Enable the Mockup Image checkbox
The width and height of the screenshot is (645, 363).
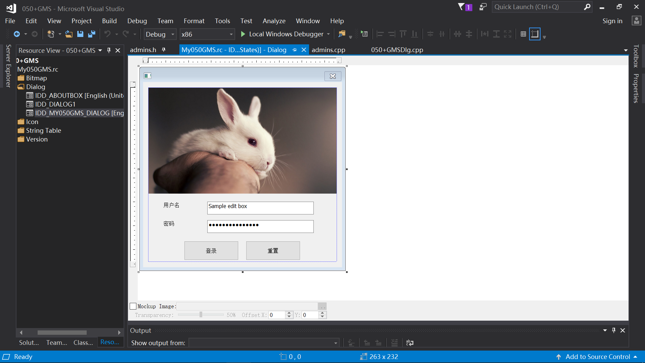(x=133, y=306)
